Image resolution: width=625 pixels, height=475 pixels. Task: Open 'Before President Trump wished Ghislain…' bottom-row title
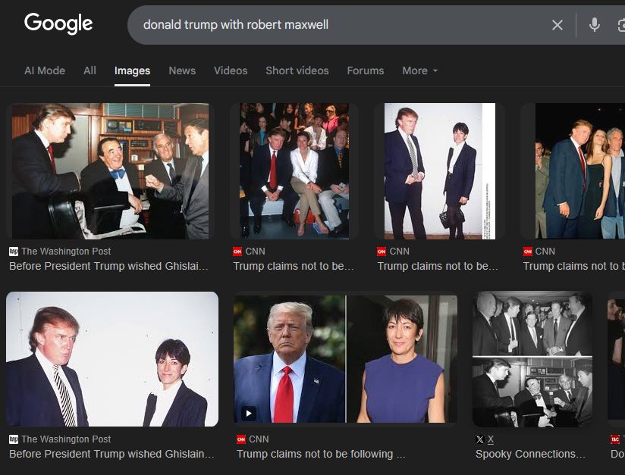point(112,454)
